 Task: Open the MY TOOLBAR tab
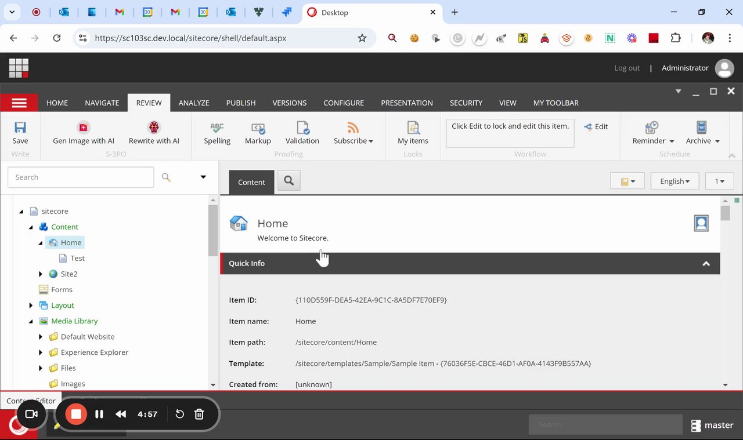556,103
